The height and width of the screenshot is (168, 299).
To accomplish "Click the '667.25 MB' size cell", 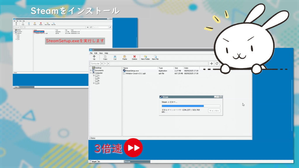I will tap(178, 73).
